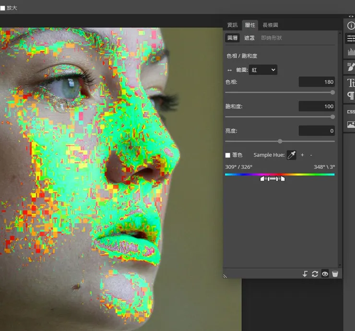Viewport: 355px width, 331px height.
Task: Open the Histogram icon in sidebar
Action: click(x=351, y=52)
